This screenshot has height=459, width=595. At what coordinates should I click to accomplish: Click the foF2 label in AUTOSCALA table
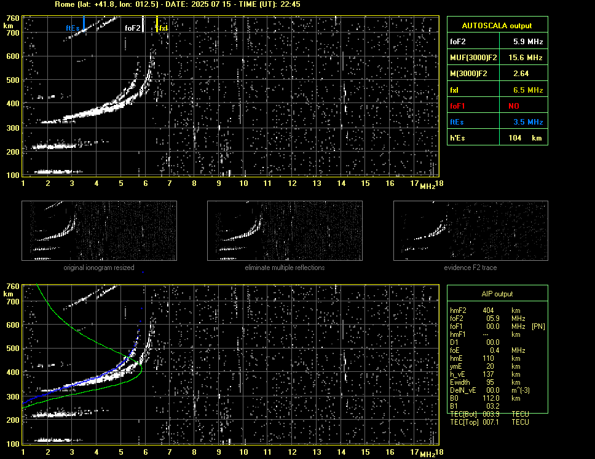[458, 42]
